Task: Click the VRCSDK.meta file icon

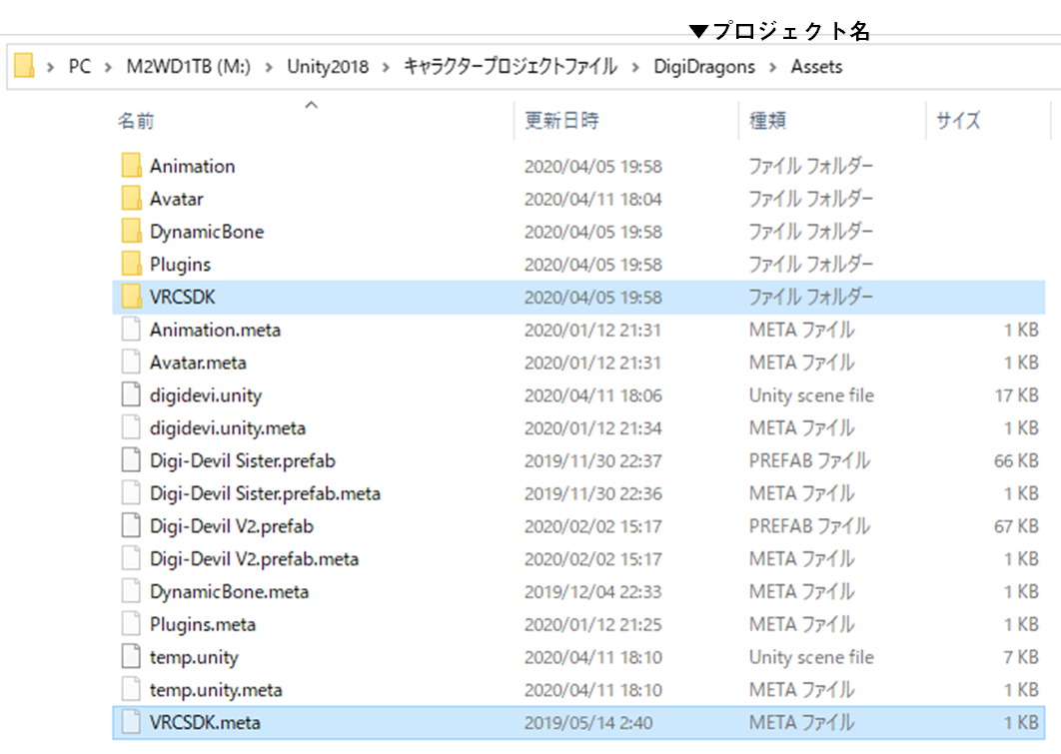Action: [x=131, y=722]
